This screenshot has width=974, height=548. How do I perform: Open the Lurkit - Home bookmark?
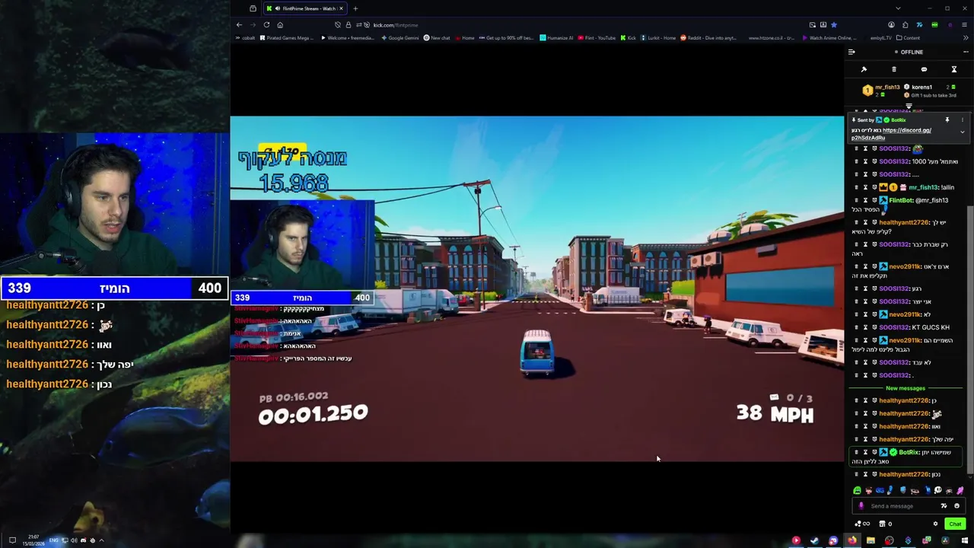pos(658,38)
